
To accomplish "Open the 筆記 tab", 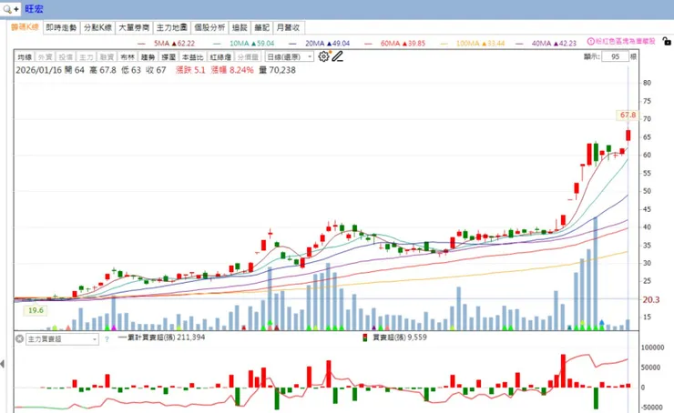I will coord(261,27).
